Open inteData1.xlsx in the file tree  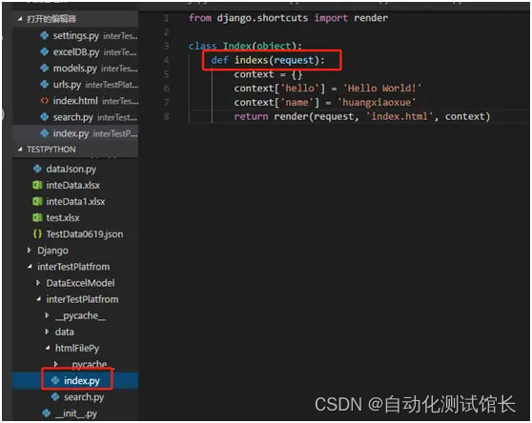(x=75, y=201)
